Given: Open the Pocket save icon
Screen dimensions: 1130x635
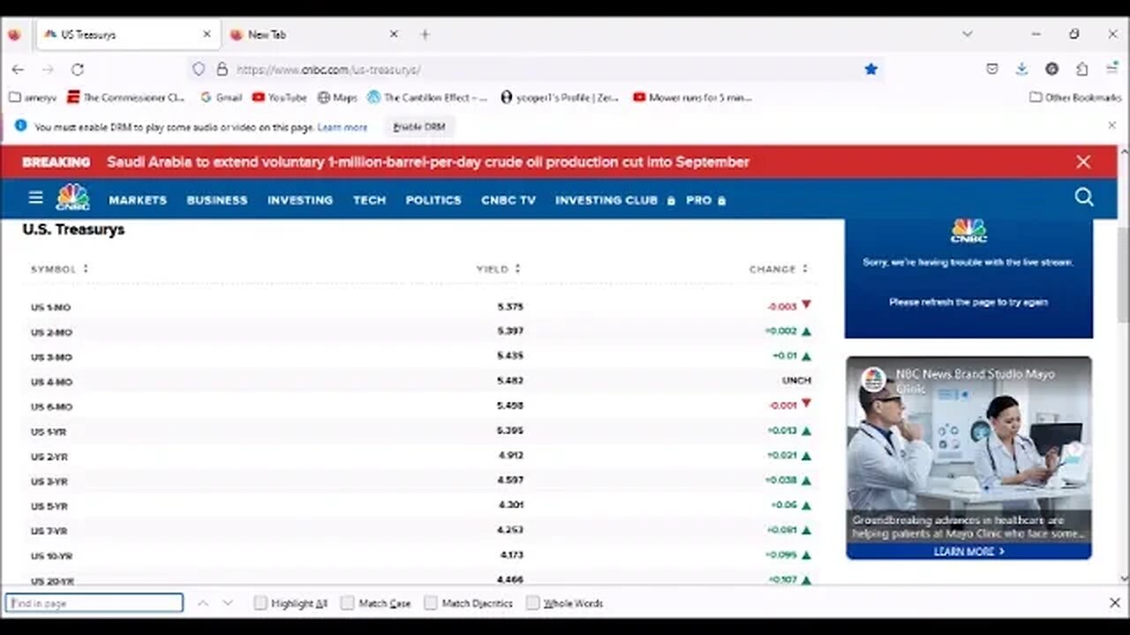Looking at the screenshot, I should (992, 69).
